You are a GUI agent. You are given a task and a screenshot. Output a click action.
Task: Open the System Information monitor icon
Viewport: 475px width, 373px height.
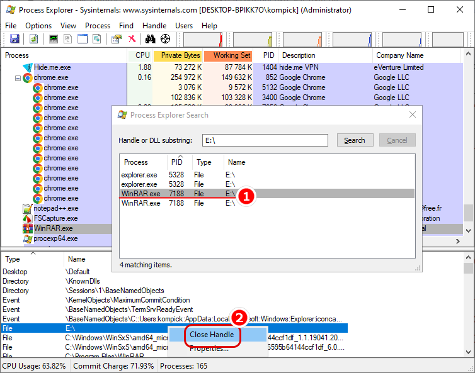point(54,39)
